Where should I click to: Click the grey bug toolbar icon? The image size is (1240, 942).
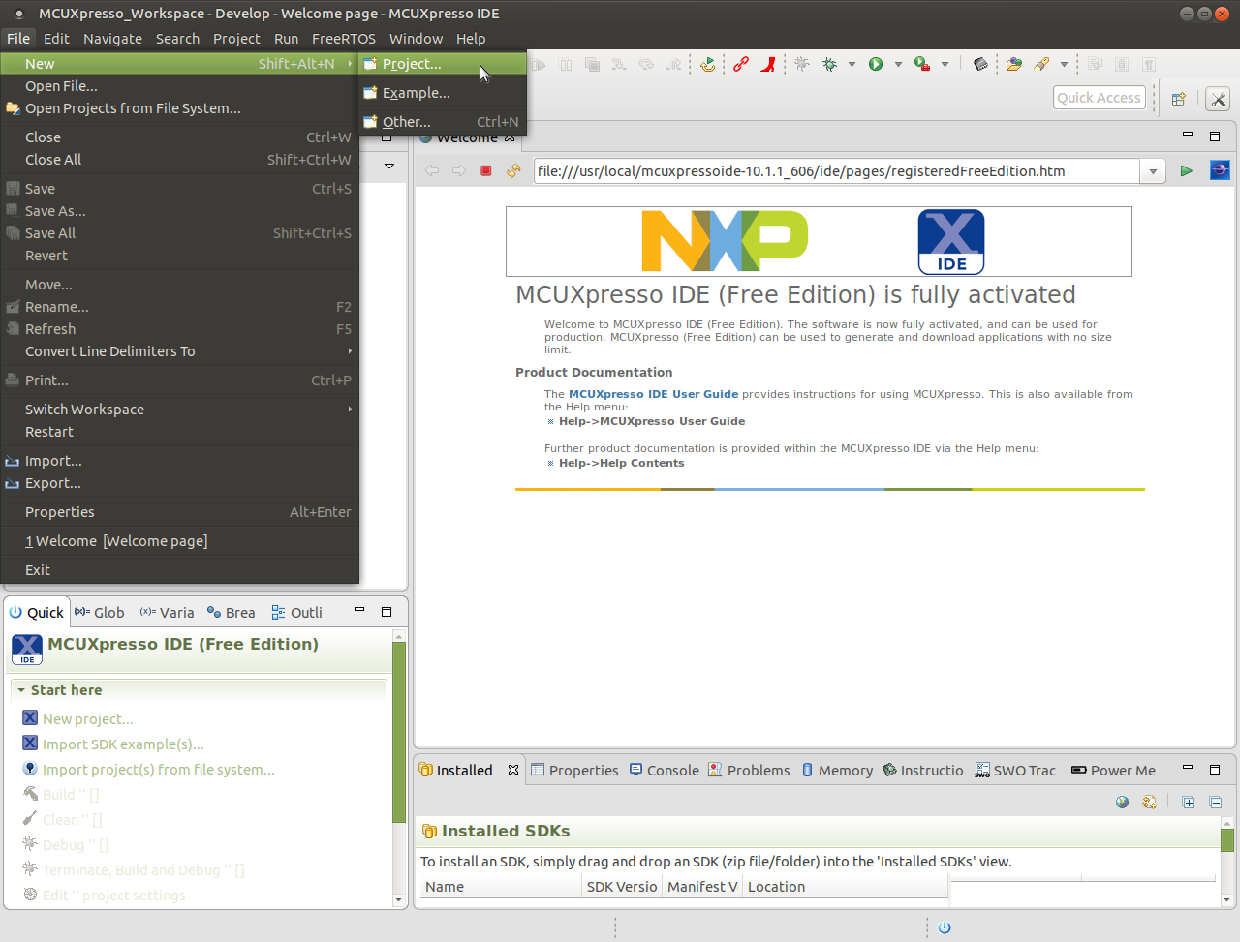point(802,64)
